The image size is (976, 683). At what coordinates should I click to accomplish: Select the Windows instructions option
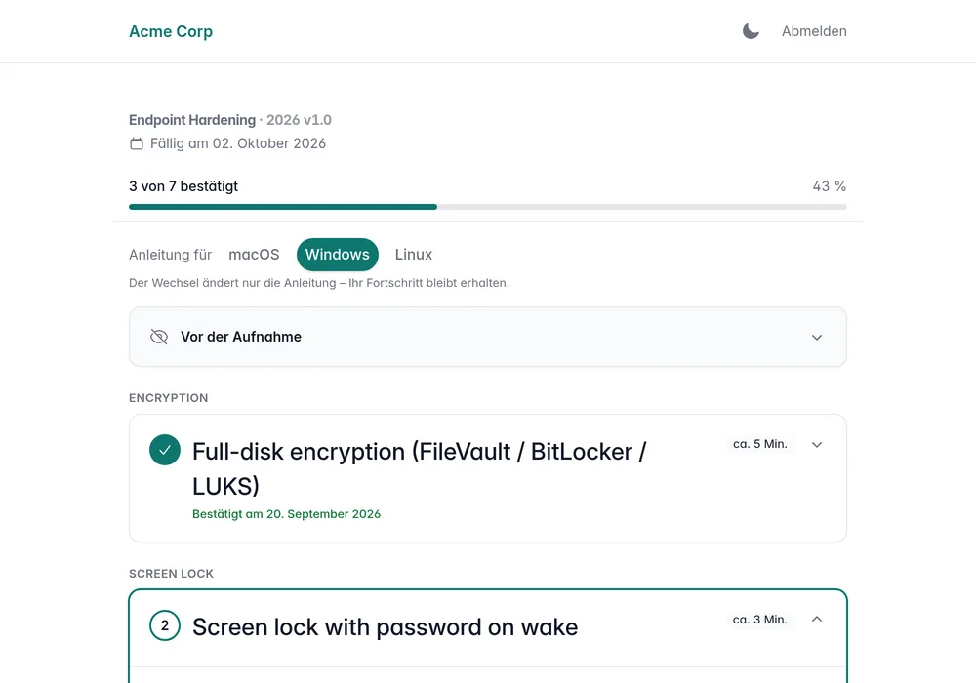(x=338, y=255)
